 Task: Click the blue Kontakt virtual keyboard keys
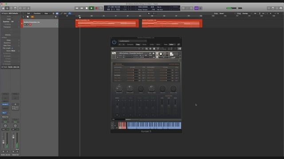coord(154,125)
